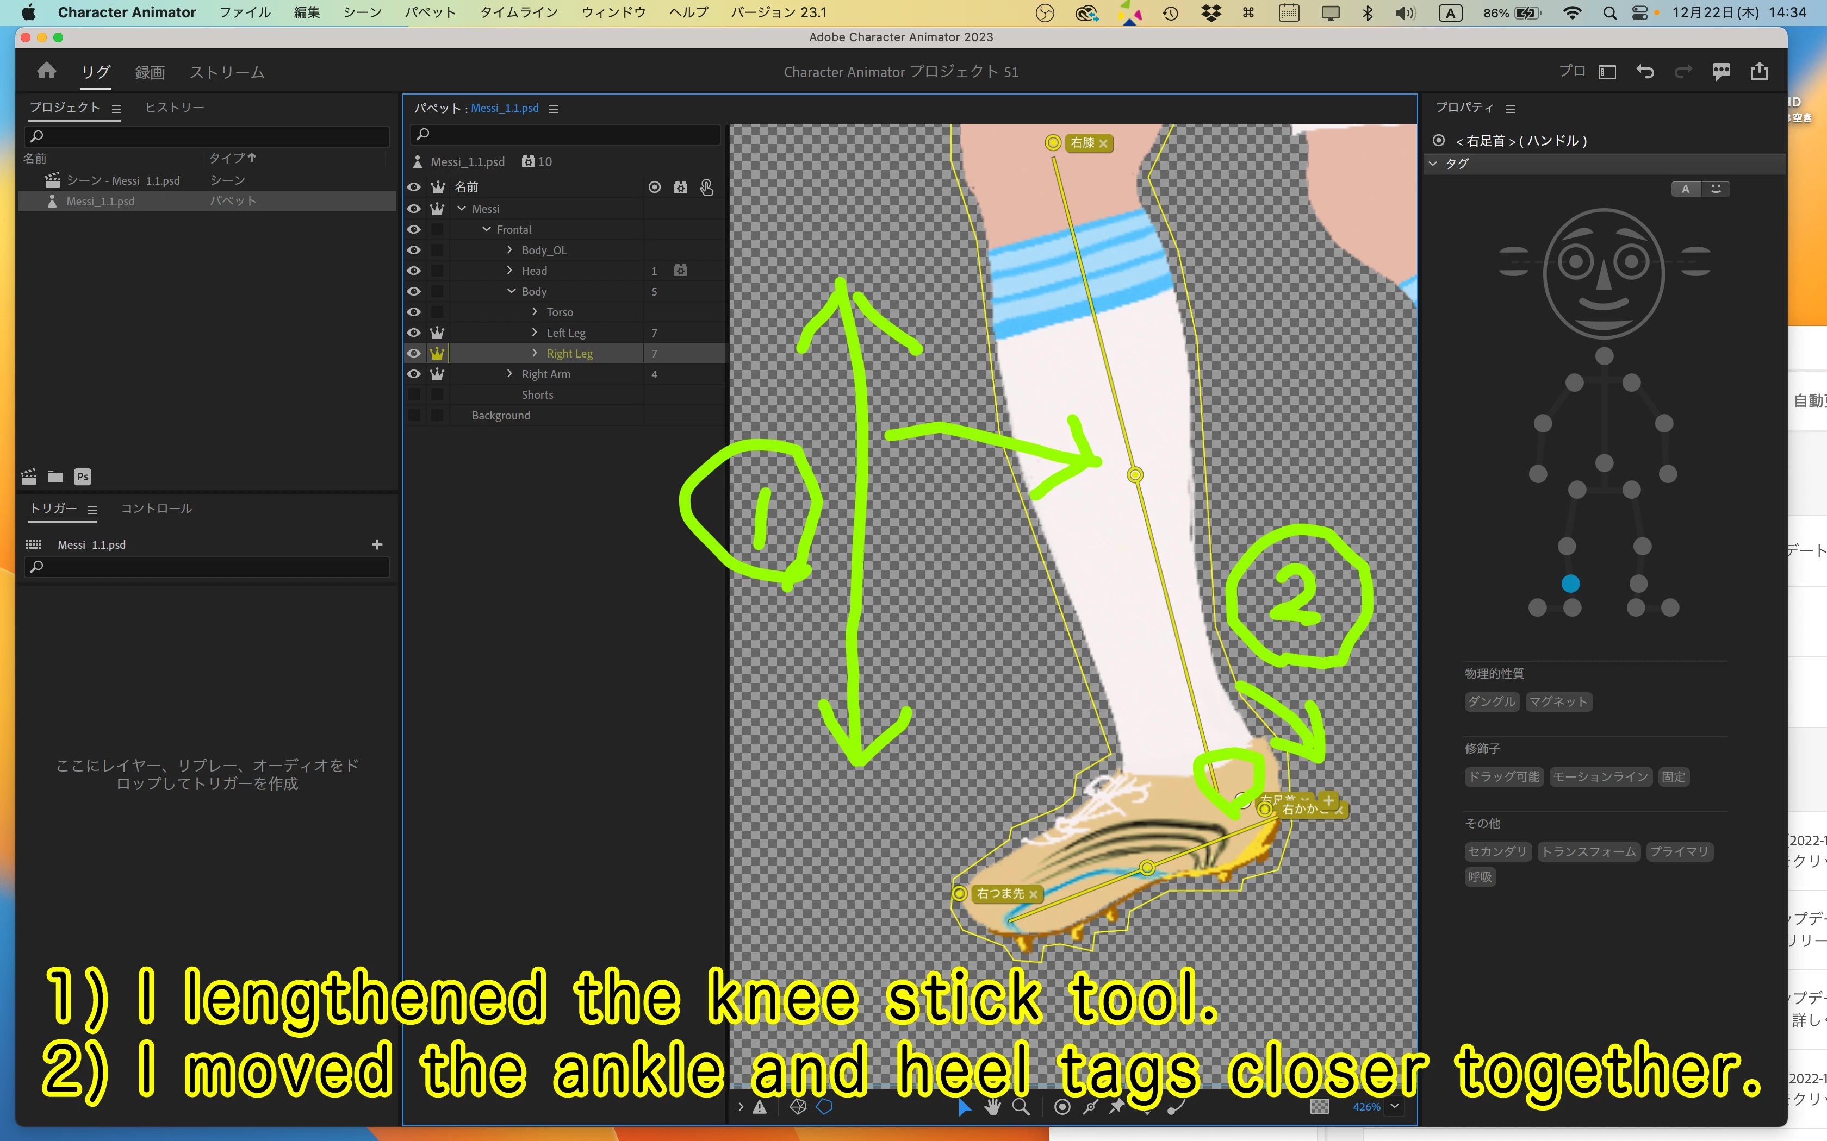Click the undo arrow icon
The width and height of the screenshot is (1827, 1141).
(1645, 72)
